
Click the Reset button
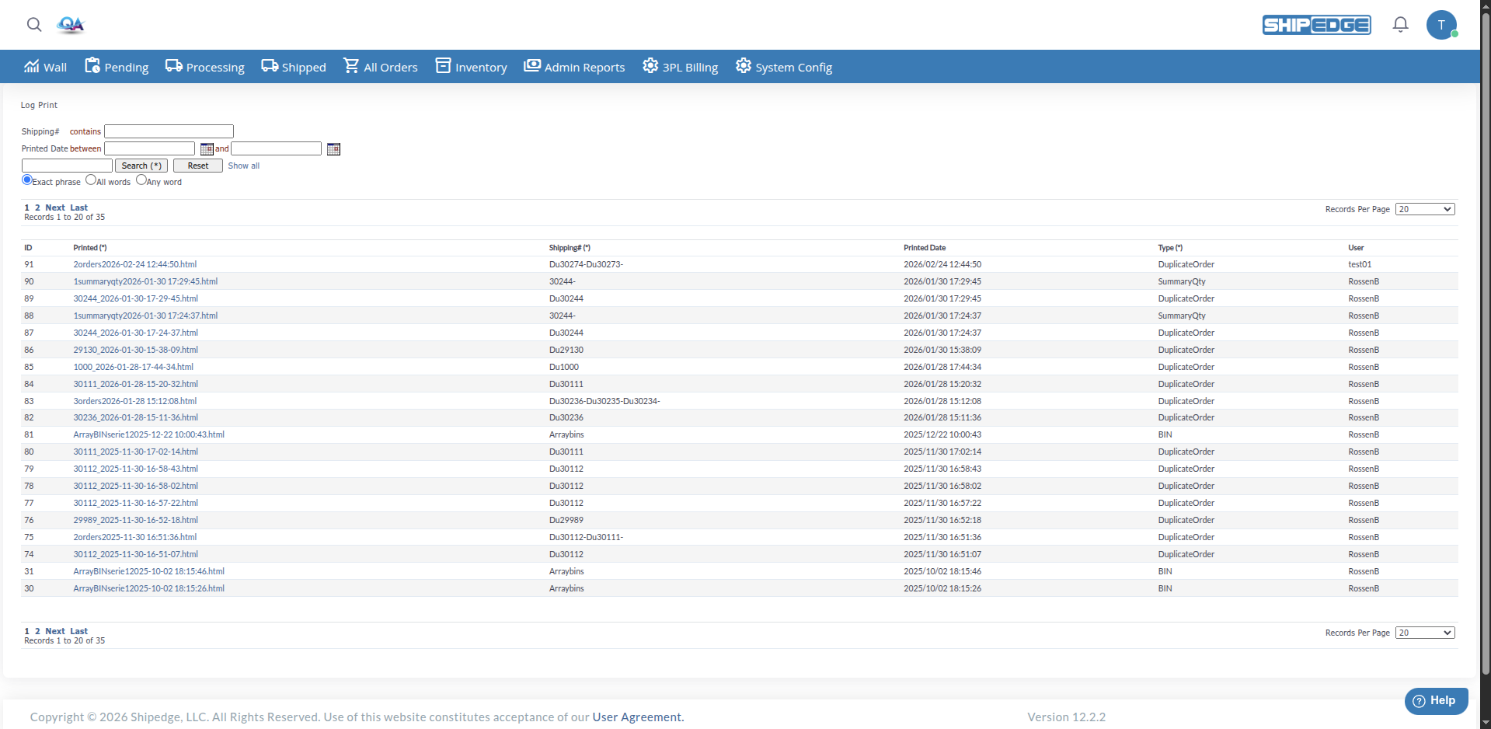pyautogui.click(x=198, y=166)
